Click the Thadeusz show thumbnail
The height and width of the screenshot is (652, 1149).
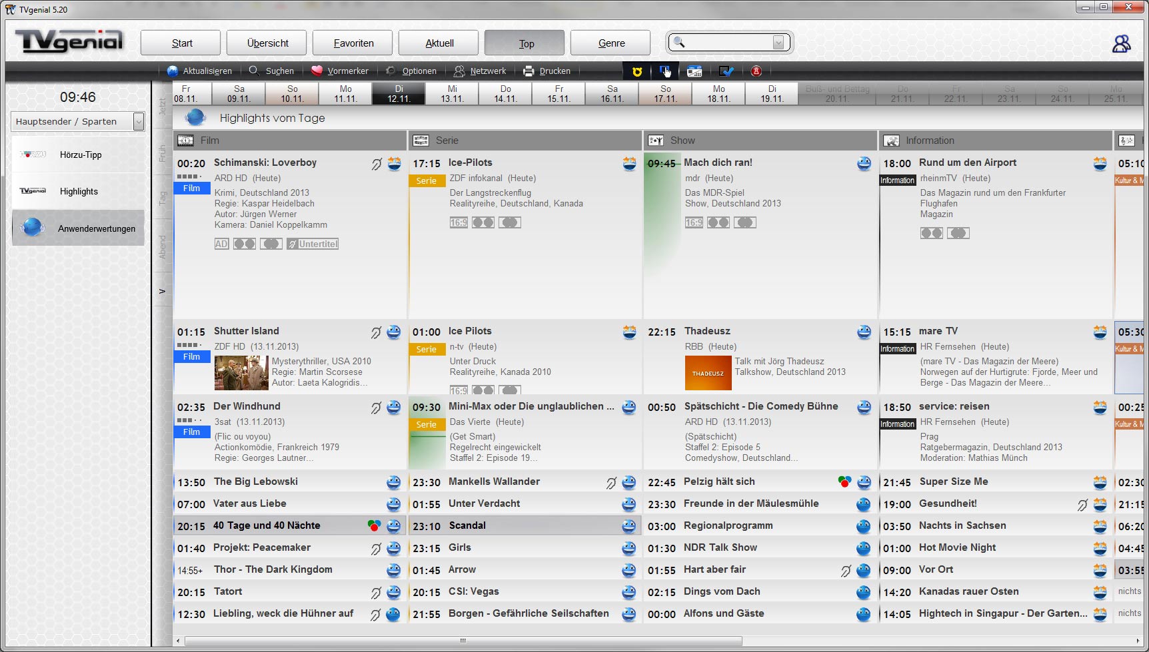(x=708, y=373)
